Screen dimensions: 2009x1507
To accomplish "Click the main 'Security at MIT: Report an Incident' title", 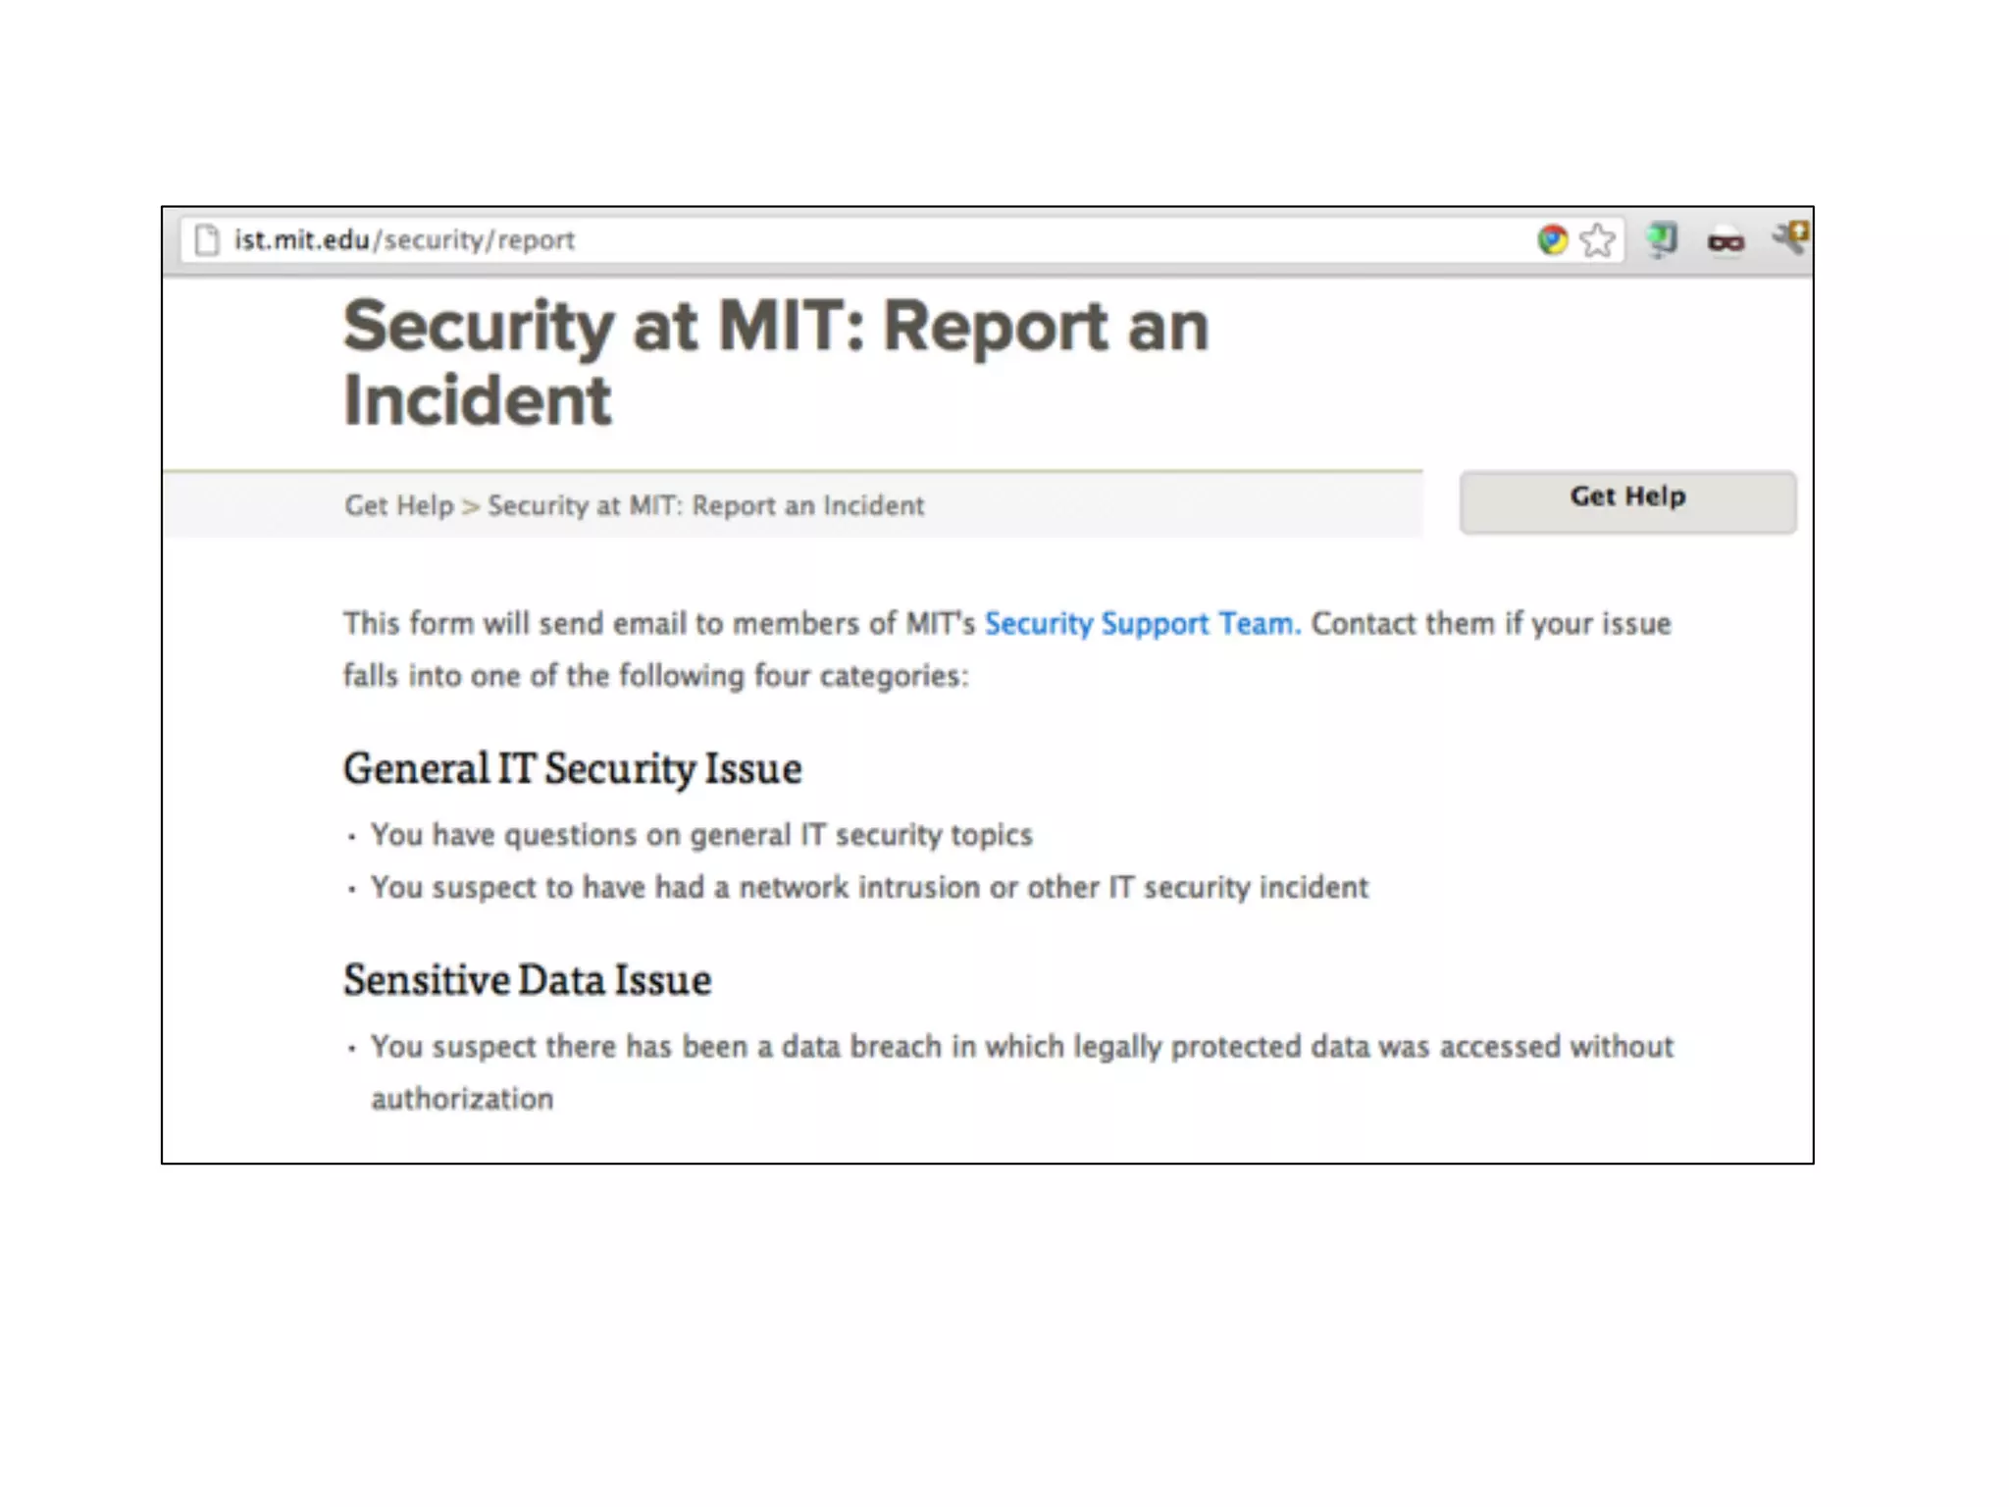I will pos(775,361).
